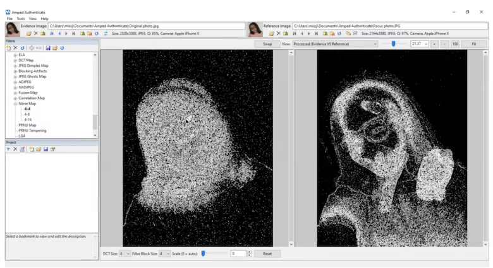Toggle the checkbox in reference image toolbar
Viewport: 493px width, 268px height.
click(x=355, y=33)
